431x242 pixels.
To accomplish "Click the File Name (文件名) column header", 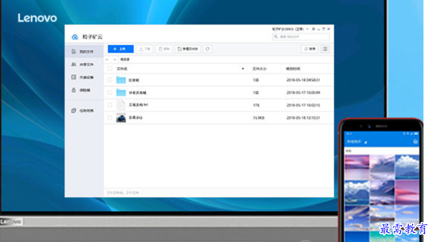I will click(x=122, y=69).
